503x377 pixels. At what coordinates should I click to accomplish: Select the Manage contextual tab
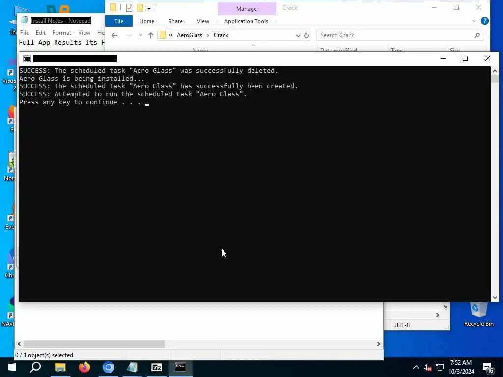[x=247, y=9]
